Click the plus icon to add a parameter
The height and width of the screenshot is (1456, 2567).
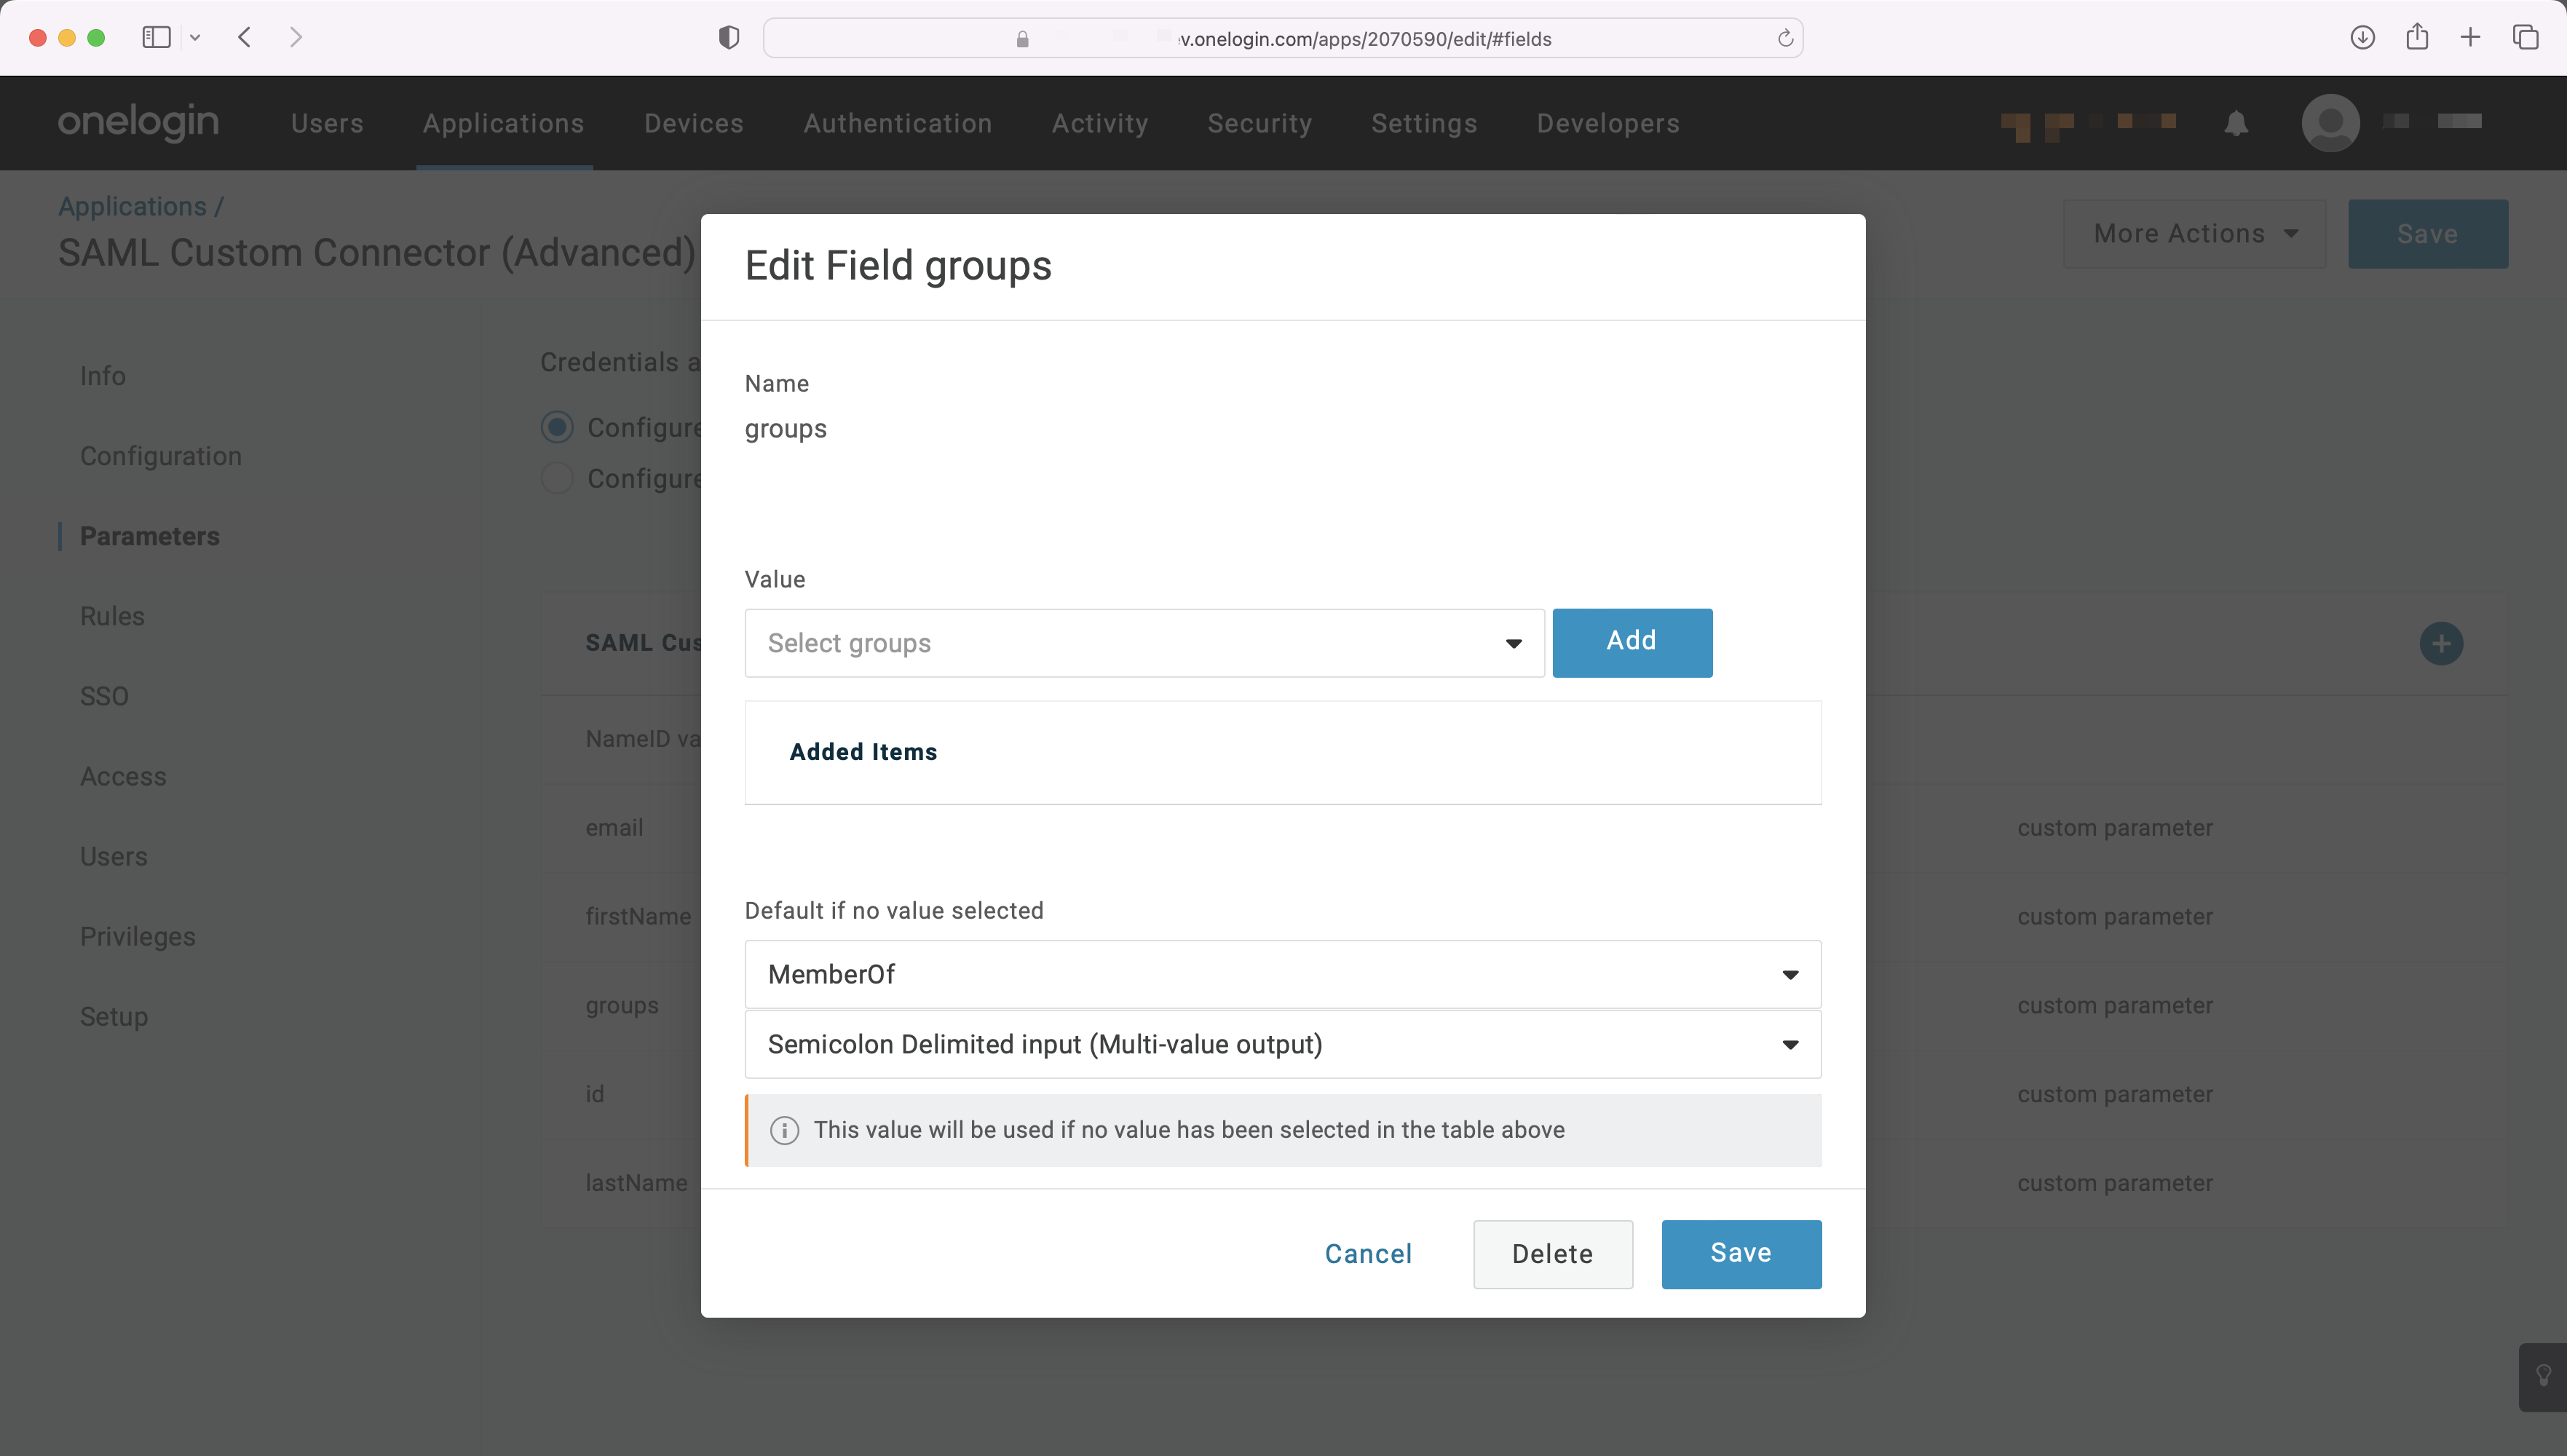pyautogui.click(x=2440, y=643)
